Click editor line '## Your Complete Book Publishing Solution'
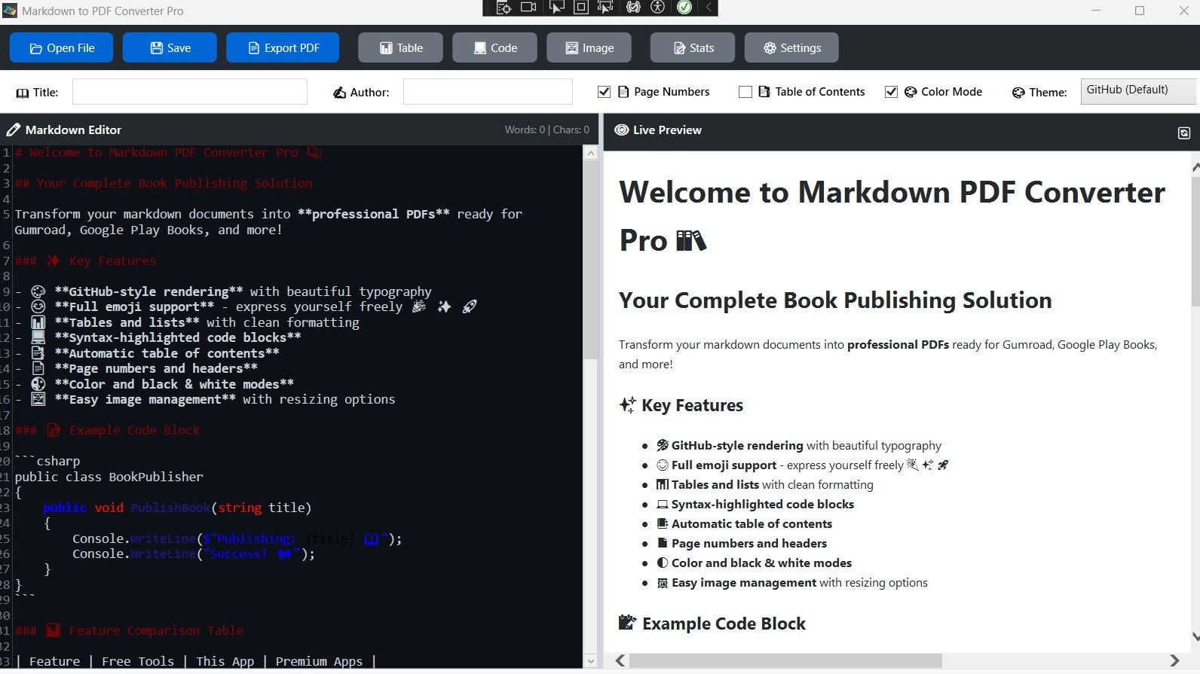1200x674 pixels. click(x=164, y=183)
